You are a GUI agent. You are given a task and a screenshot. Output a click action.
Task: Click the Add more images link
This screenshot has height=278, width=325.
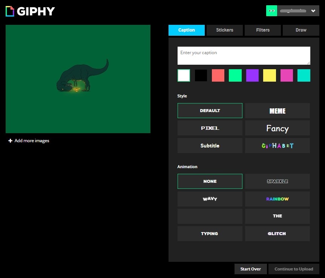click(32, 141)
